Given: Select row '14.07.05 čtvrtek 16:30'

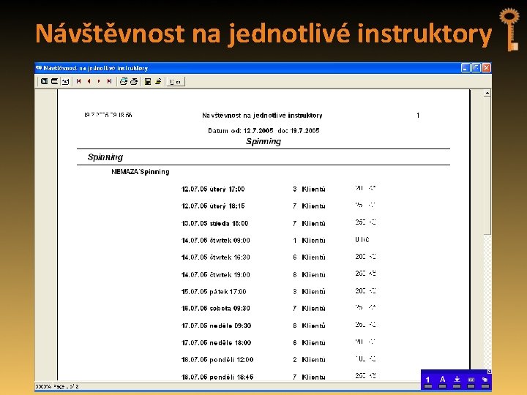Looking at the screenshot, I should (278, 257).
